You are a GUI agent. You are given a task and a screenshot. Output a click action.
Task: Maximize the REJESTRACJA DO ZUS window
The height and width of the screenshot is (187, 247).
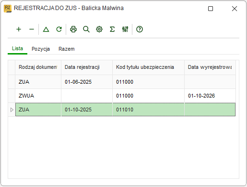point(211,9)
